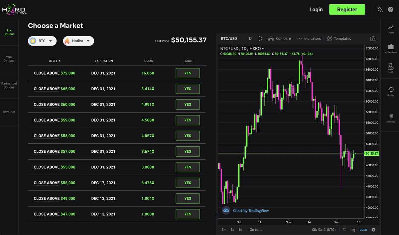Click the TradingView cloud logo
Screen dimensions: 399x235
[226, 210]
